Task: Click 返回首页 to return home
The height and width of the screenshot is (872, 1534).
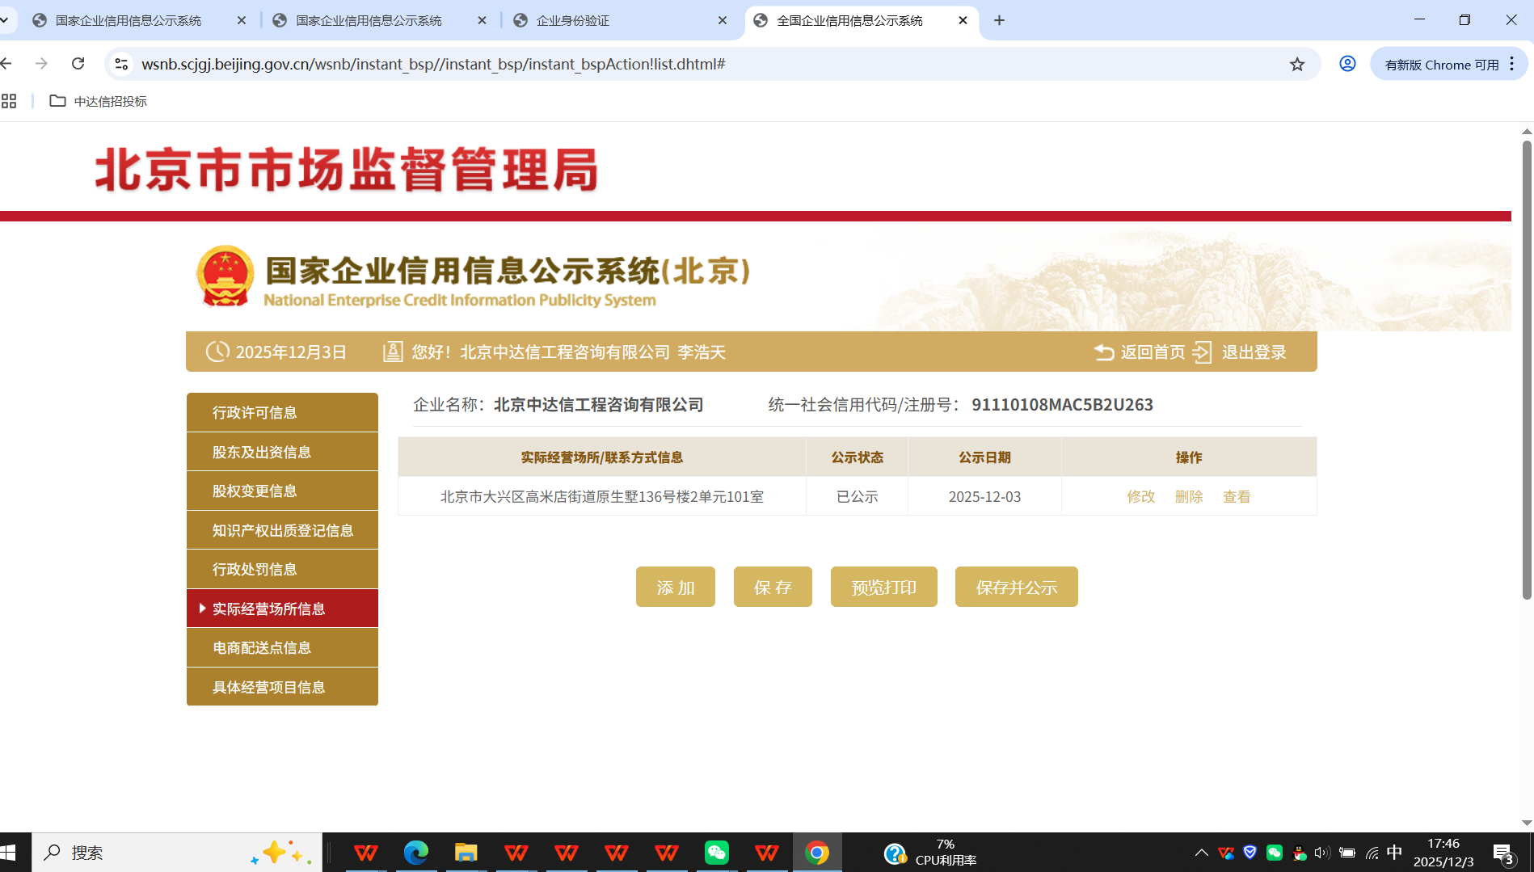Action: coord(1140,352)
